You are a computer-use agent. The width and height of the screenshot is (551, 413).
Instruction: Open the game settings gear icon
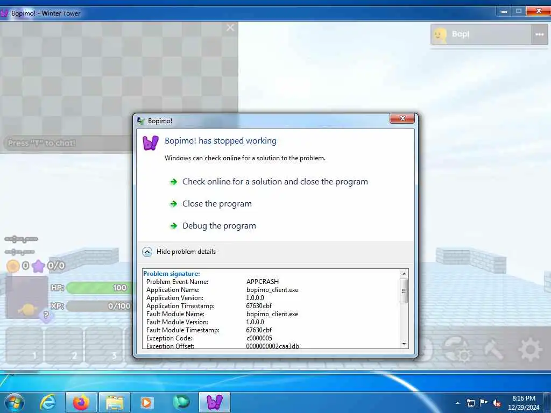(530, 349)
